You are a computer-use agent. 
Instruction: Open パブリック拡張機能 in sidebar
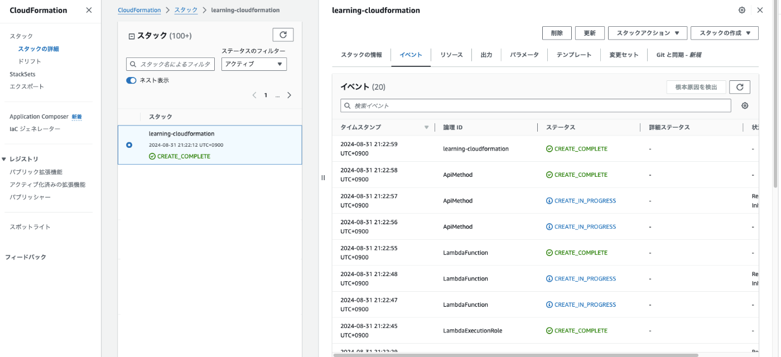36,172
